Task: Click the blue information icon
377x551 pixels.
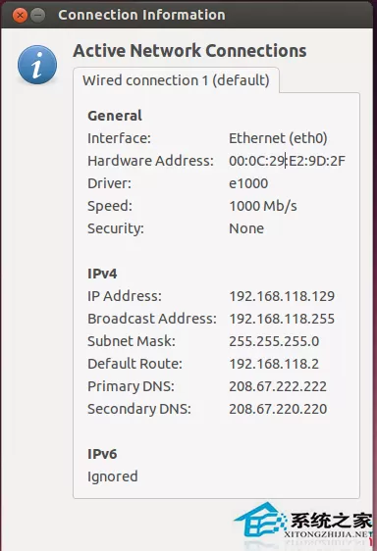Action: tap(37, 65)
